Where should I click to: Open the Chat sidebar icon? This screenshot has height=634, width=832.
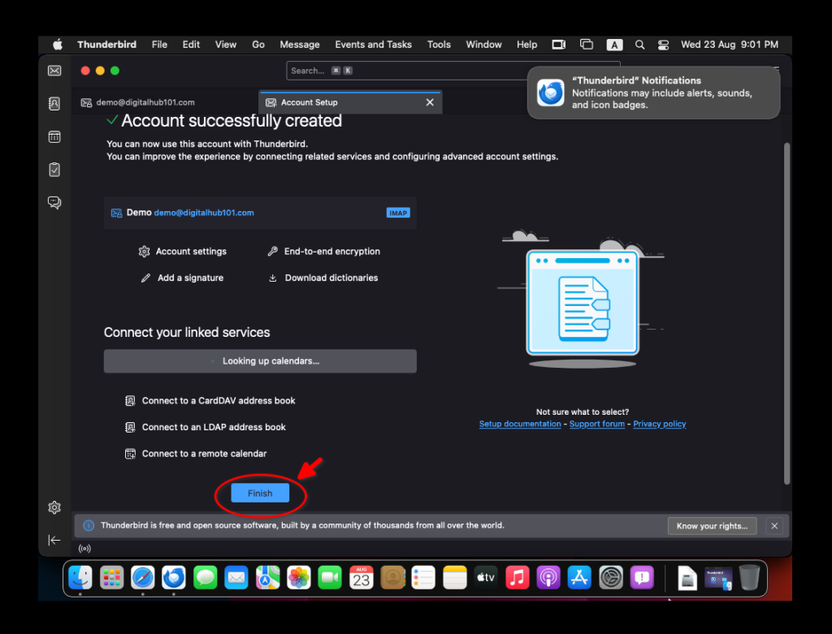(54, 202)
